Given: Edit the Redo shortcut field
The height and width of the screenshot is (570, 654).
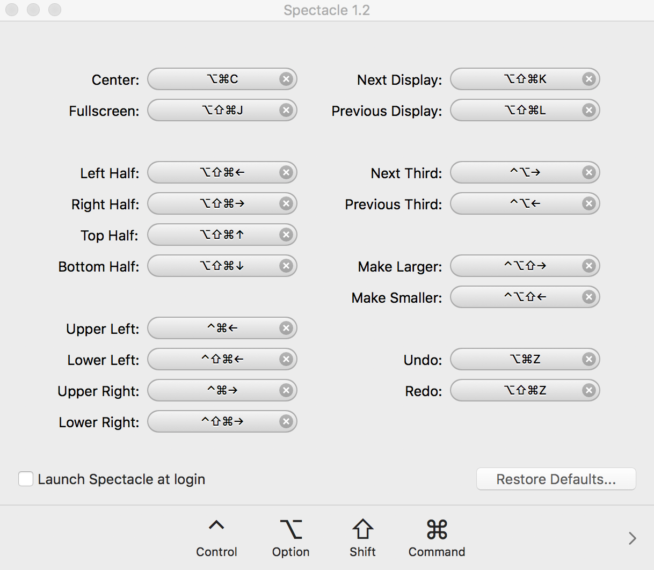Looking at the screenshot, I should click(518, 391).
